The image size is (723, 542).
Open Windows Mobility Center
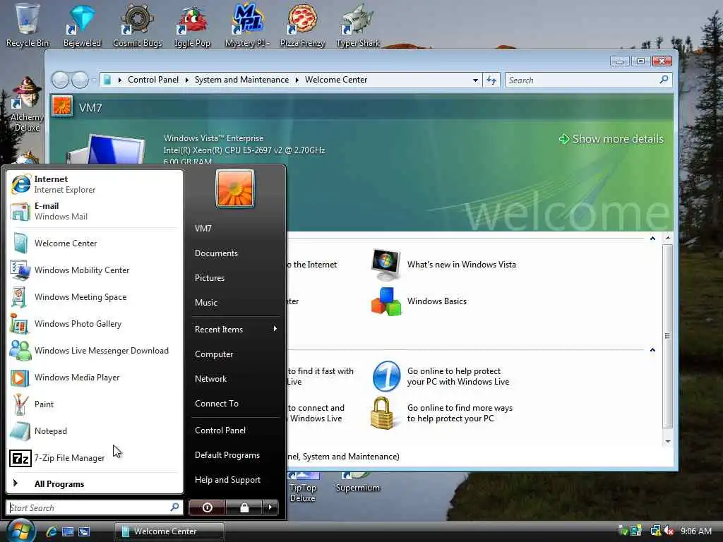click(94, 270)
